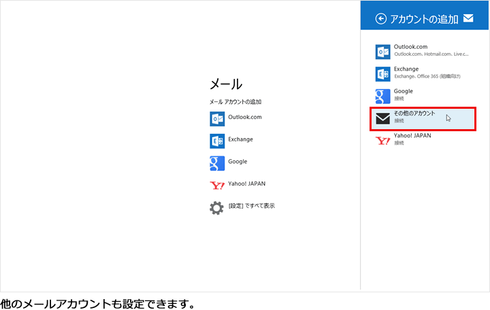Go back using the circled arrow icon
The width and height of the screenshot is (490, 310).
[x=380, y=19]
